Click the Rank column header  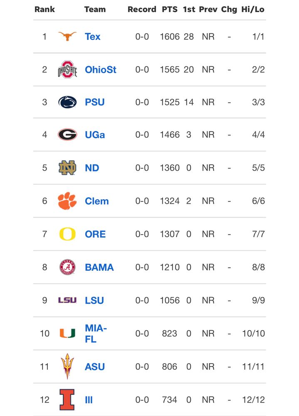tap(44, 9)
